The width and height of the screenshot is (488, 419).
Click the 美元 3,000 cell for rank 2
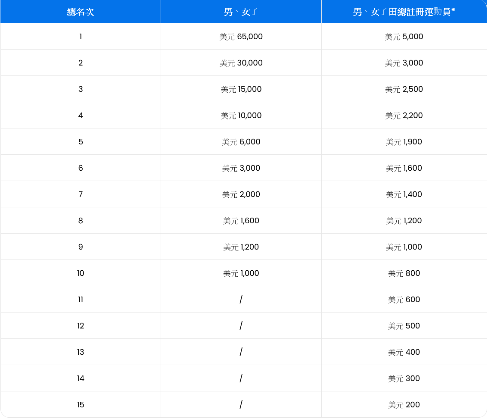tap(404, 63)
